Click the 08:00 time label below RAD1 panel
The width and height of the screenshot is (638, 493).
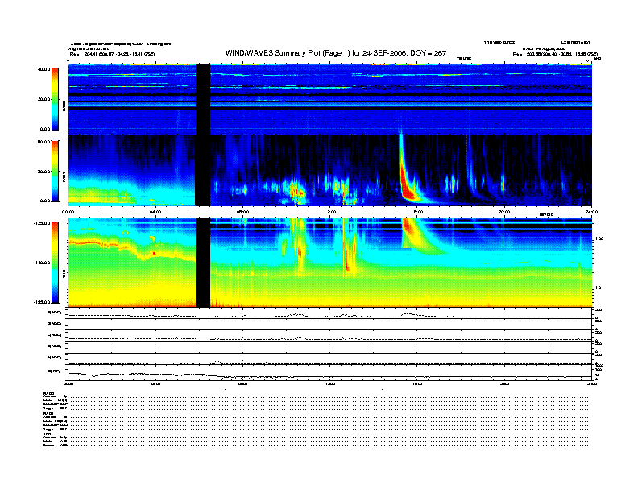[242, 212]
